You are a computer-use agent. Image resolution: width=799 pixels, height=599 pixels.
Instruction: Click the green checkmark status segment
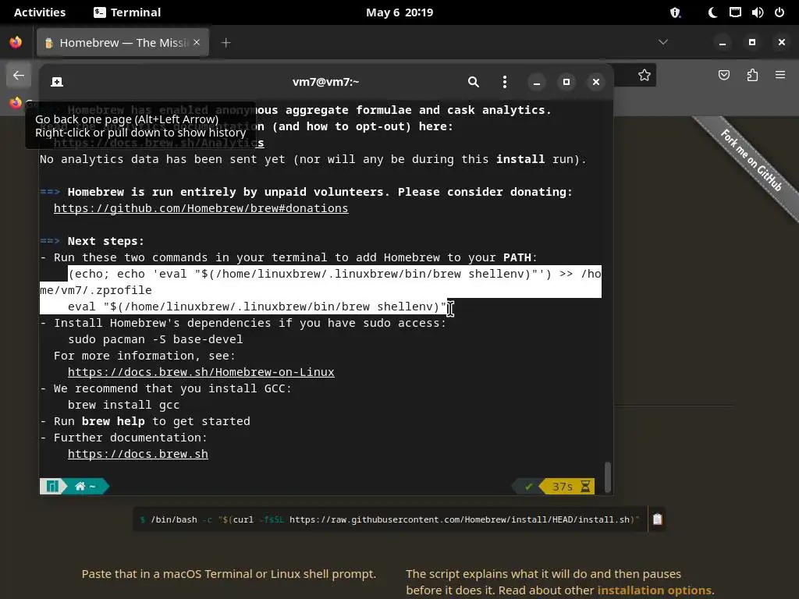coord(528,487)
